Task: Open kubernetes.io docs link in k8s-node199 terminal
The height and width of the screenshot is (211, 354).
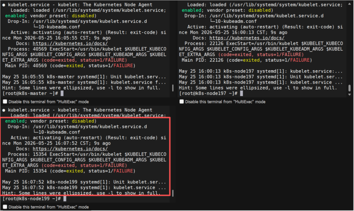Action: tap(70, 148)
